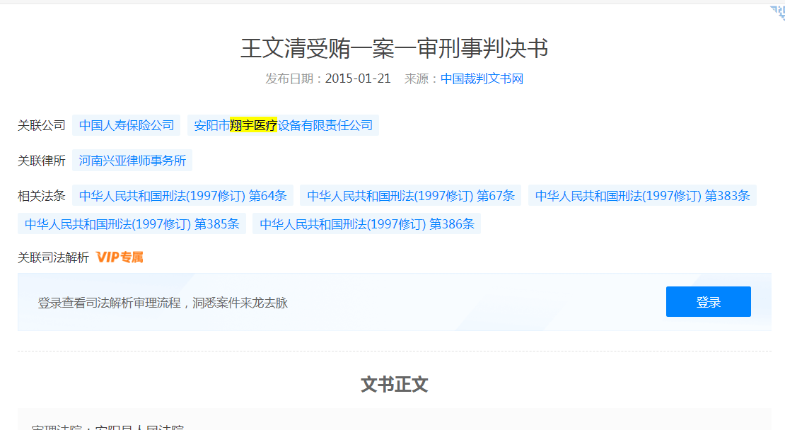
Task: Click the 王文清受贿一案一审刑事判决书 title
Action: point(394,48)
